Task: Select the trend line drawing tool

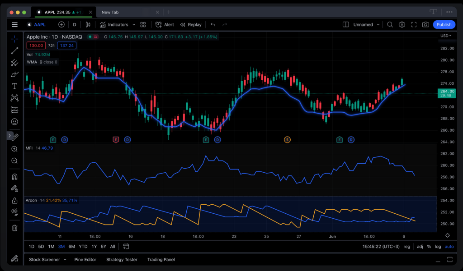Action: click(x=14, y=51)
